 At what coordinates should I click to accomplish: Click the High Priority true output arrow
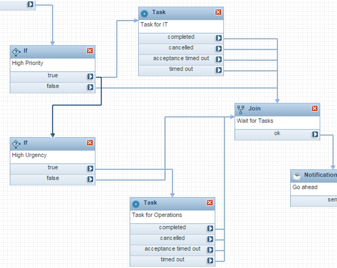tap(90, 77)
